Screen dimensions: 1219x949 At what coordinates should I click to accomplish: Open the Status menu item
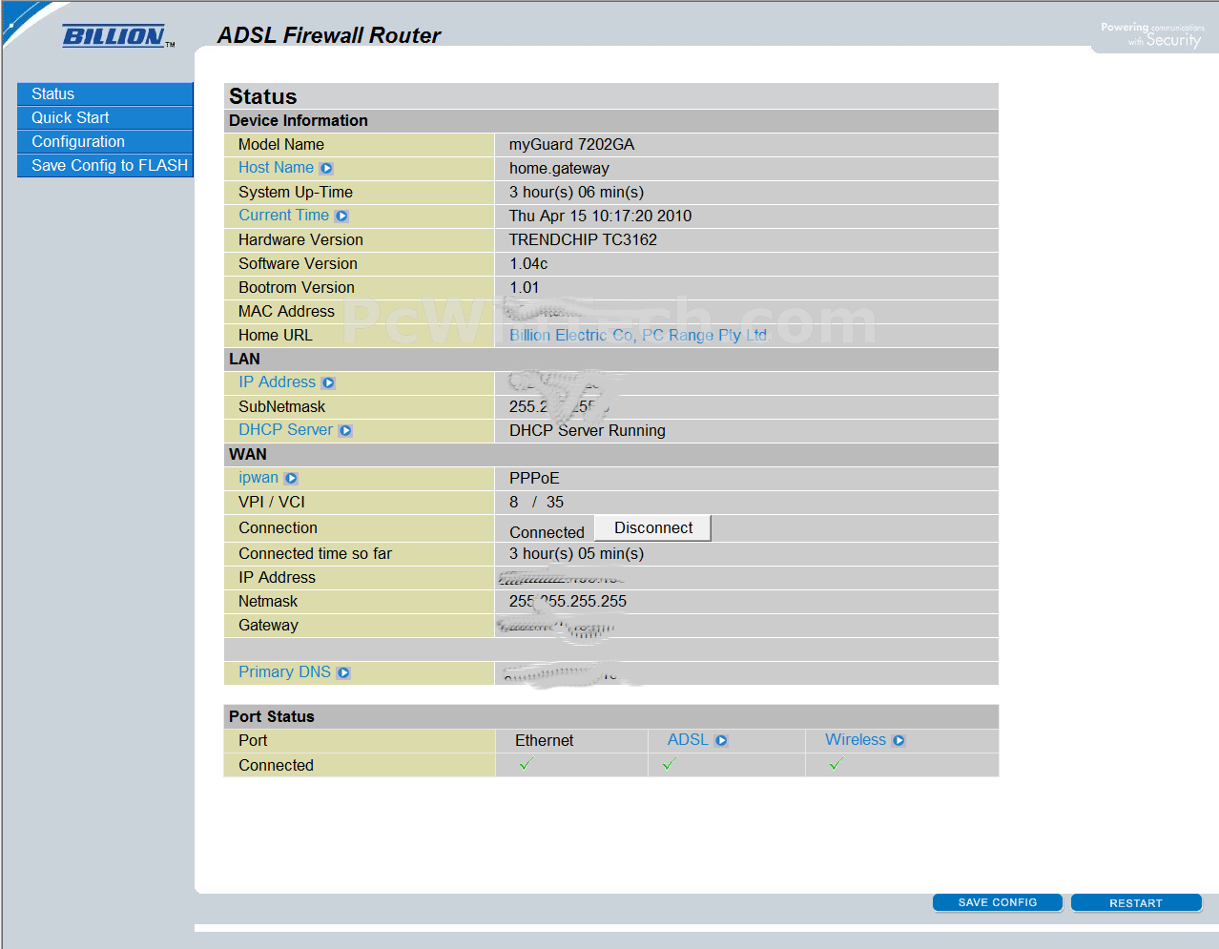pos(105,93)
